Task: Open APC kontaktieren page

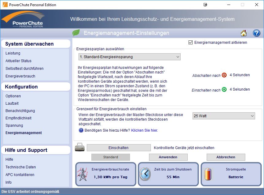Action: point(20,175)
